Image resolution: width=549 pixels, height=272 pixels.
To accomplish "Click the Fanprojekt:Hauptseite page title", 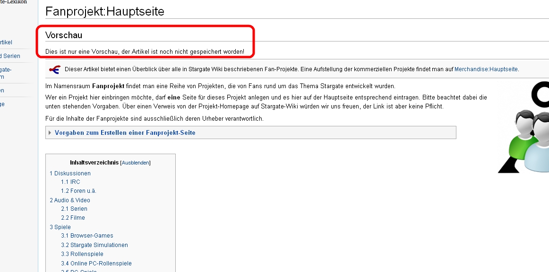I will (x=105, y=11).
